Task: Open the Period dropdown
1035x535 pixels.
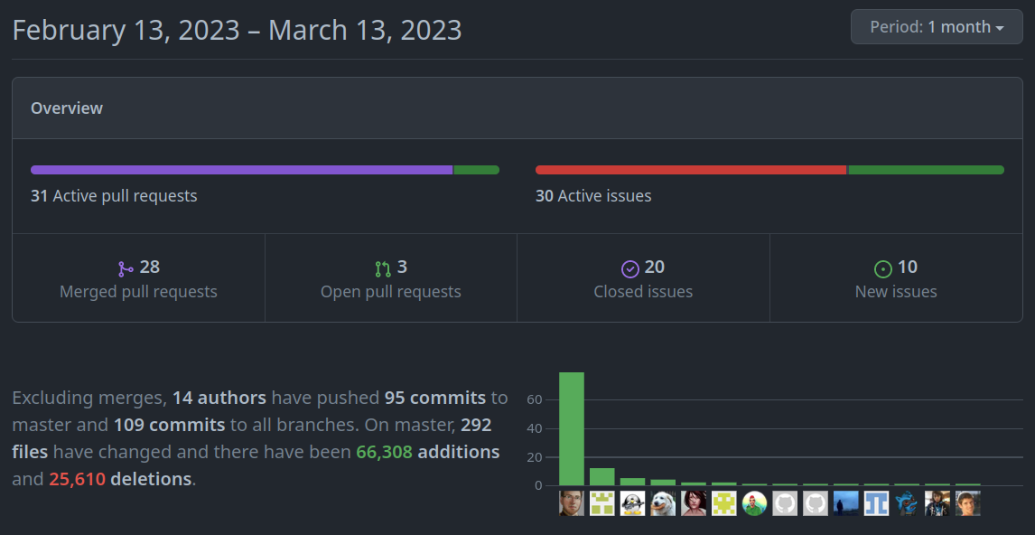Action: pyautogui.click(x=936, y=26)
